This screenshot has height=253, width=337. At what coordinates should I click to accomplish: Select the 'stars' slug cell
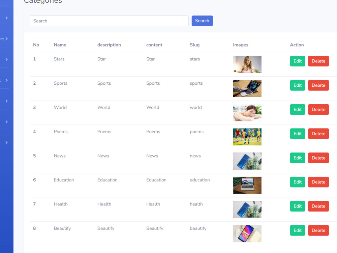pyautogui.click(x=195, y=59)
